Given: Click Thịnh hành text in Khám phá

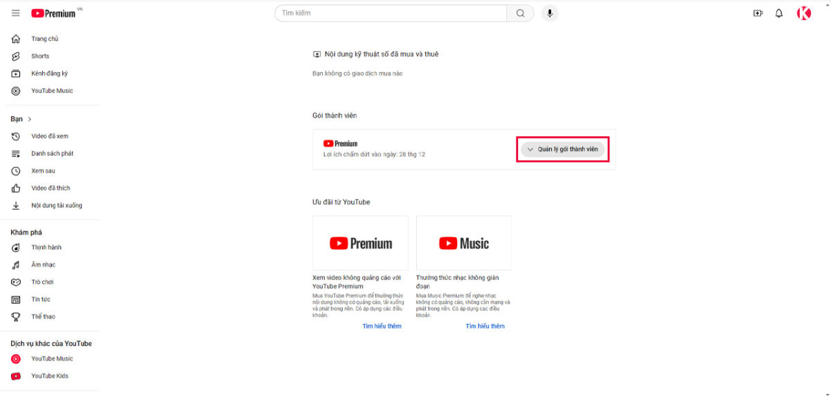Looking at the screenshot, I should point(46,248).
